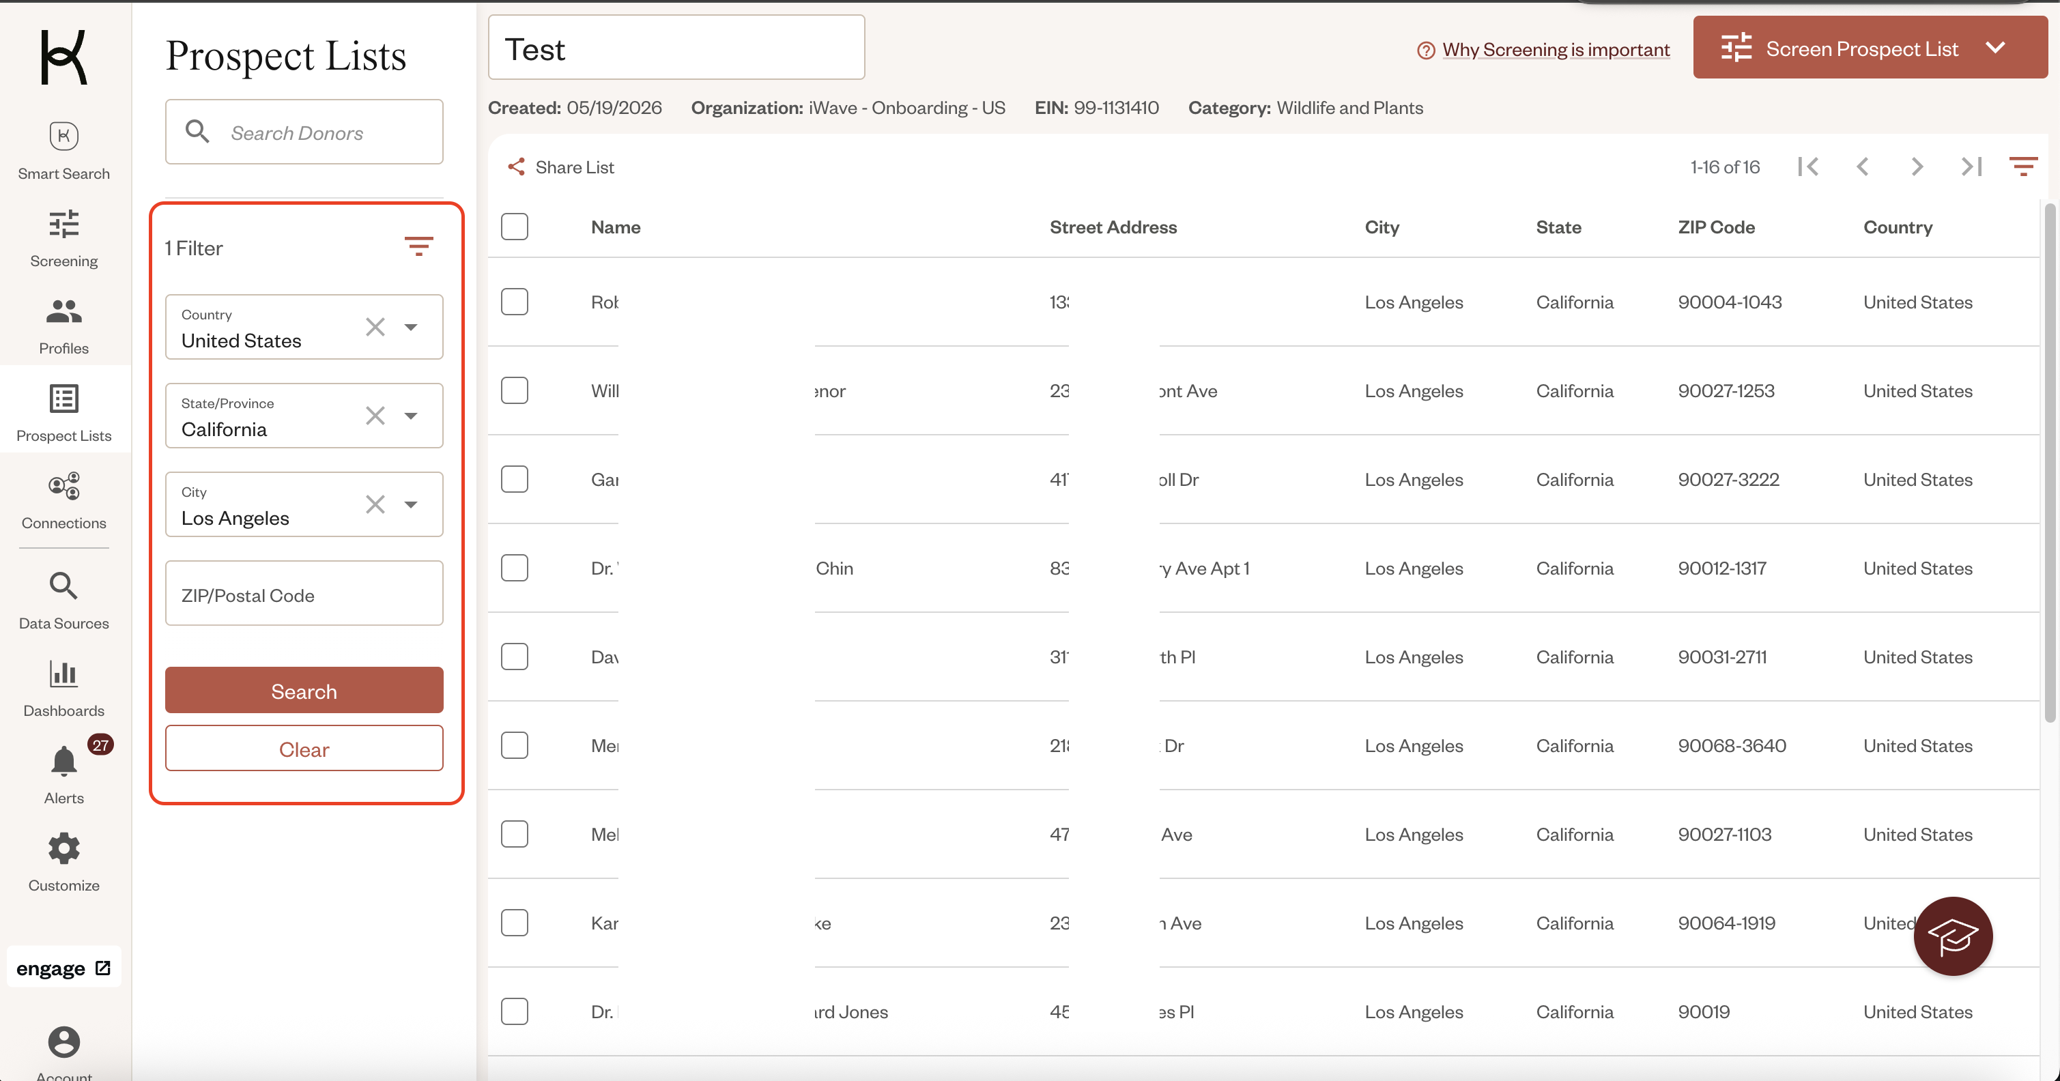The image size is (2060, 1081).
Task: Expand the State/Province dropdown arrow
Action: coord(411,416)
